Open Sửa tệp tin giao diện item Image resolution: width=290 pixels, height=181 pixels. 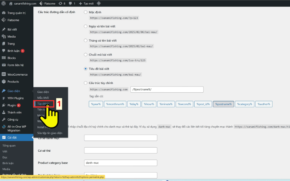pos(50,133)
